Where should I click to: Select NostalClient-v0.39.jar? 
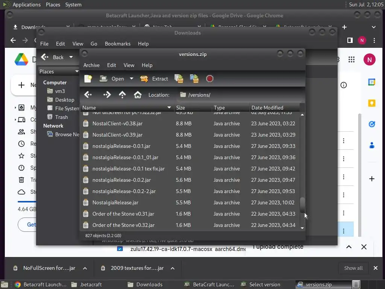pos(190,135)
